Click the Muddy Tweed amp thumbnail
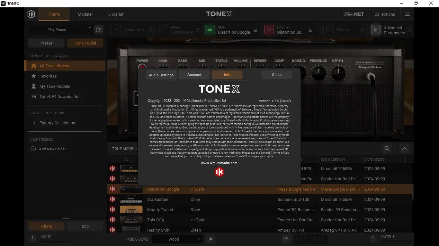Screen dimensions: 439x246 131,209
